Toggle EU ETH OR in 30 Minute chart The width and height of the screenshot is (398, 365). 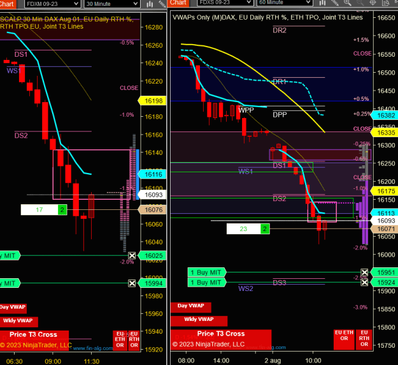(120, 341)
